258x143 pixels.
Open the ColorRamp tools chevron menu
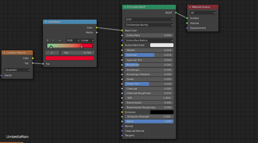coord(60,40)
